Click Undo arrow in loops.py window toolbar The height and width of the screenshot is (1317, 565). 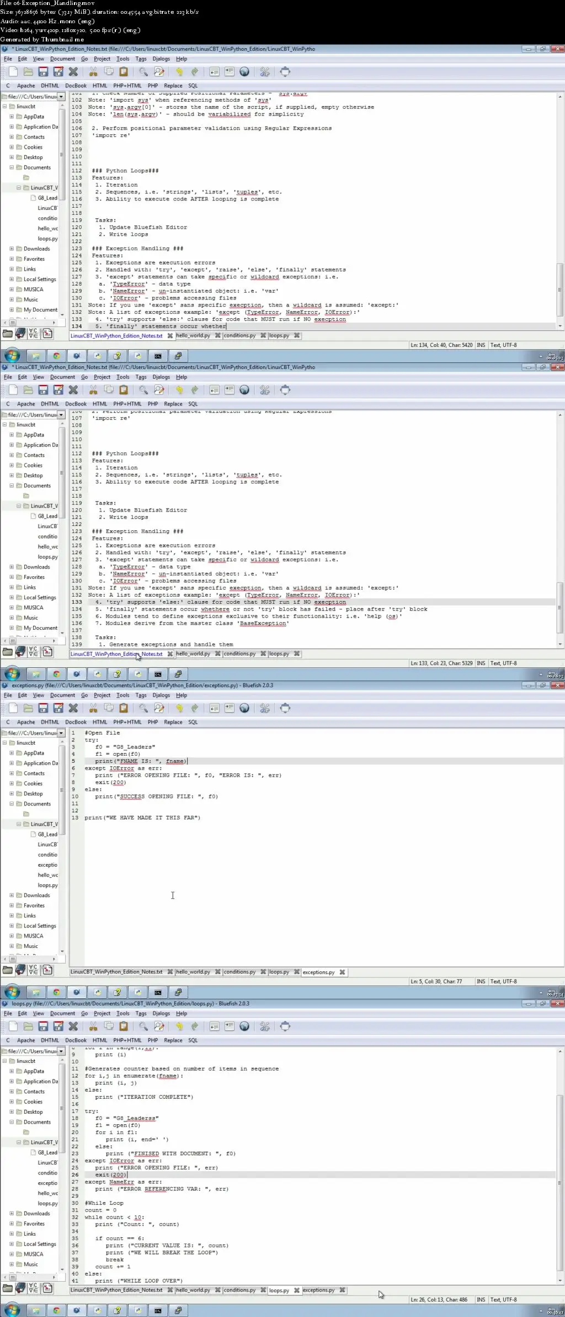179,1026
